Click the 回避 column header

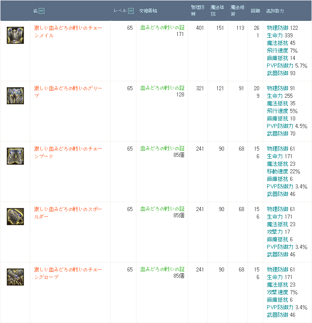(255, 11)
